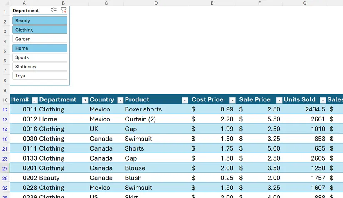The width and height of the screenshot is (343, 198).
Task: Select column G header
Action: point(304,3)
